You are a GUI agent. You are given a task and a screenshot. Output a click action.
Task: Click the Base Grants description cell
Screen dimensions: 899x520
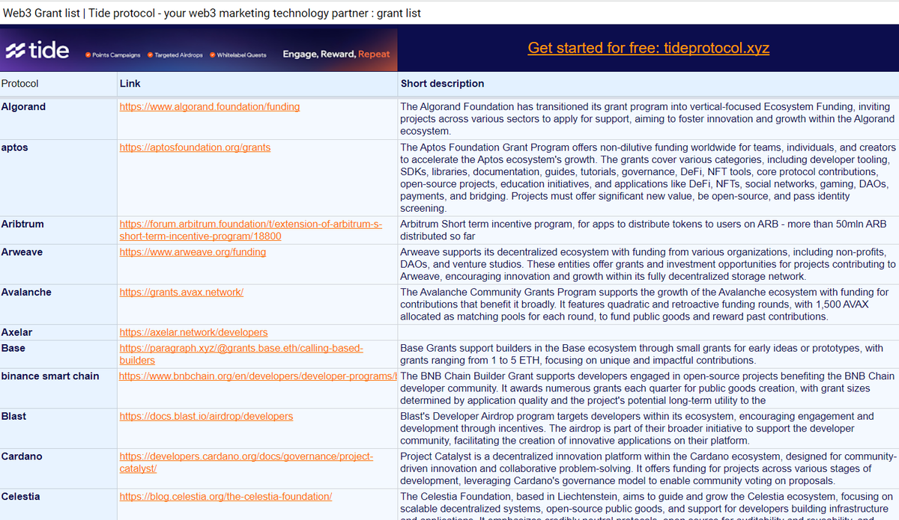(648, 355)
